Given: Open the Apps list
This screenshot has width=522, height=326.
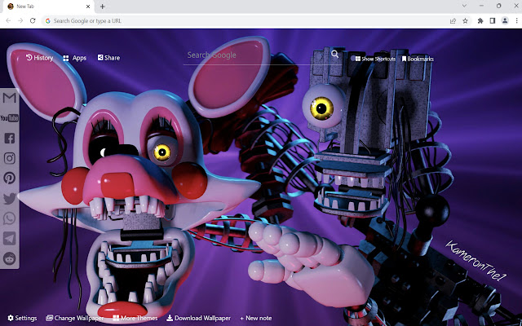Looking at the screenshot, I should tap(74, 58).
